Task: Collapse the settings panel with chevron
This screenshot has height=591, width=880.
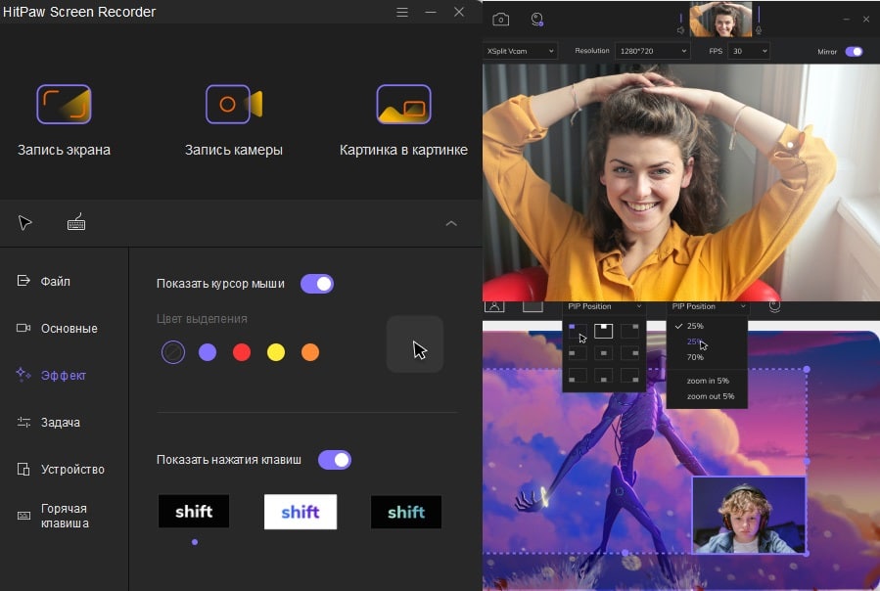Action: [x=451, y=223]
